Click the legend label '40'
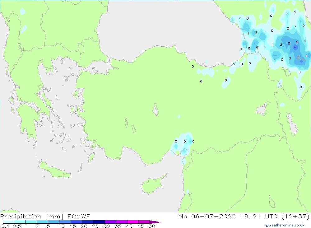The height and width of the screenshot is (228, 311). pyautogui.click(x=129, y=226)
